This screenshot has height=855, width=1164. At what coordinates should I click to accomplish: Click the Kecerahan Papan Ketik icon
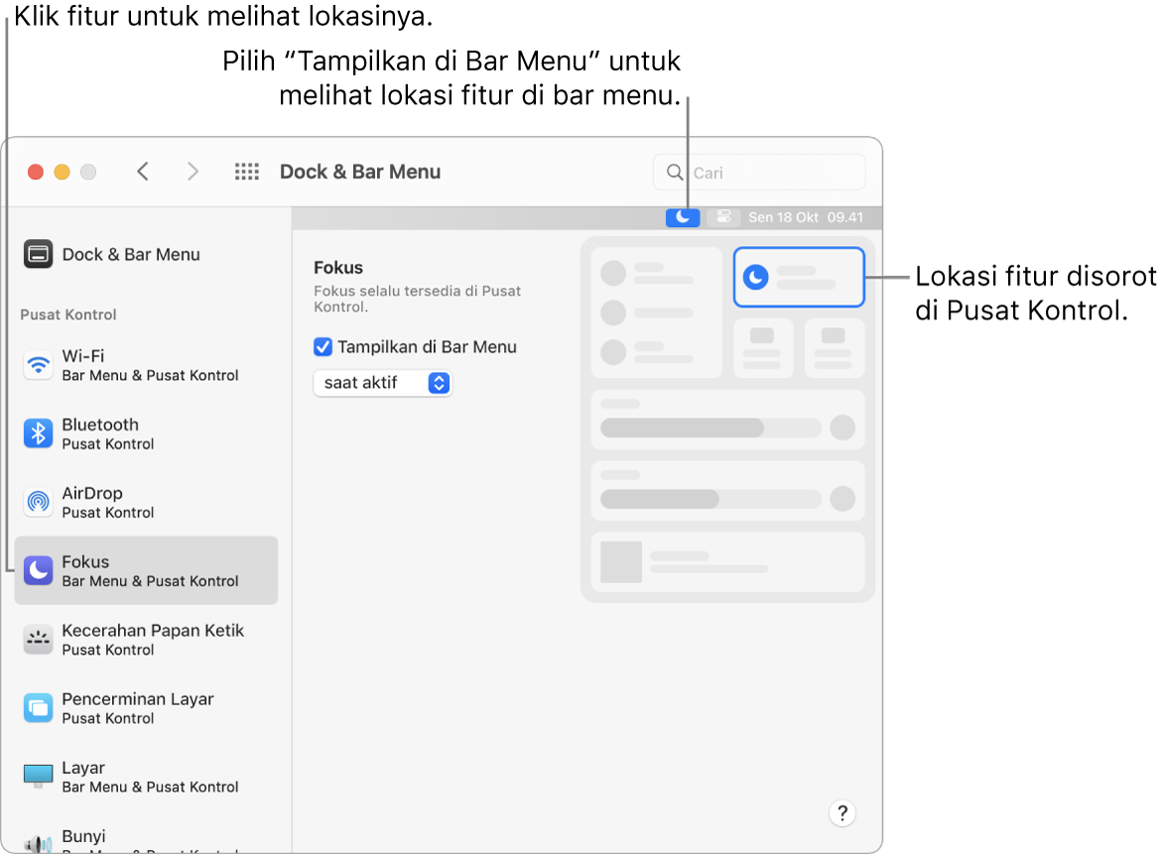pos(38,639)
